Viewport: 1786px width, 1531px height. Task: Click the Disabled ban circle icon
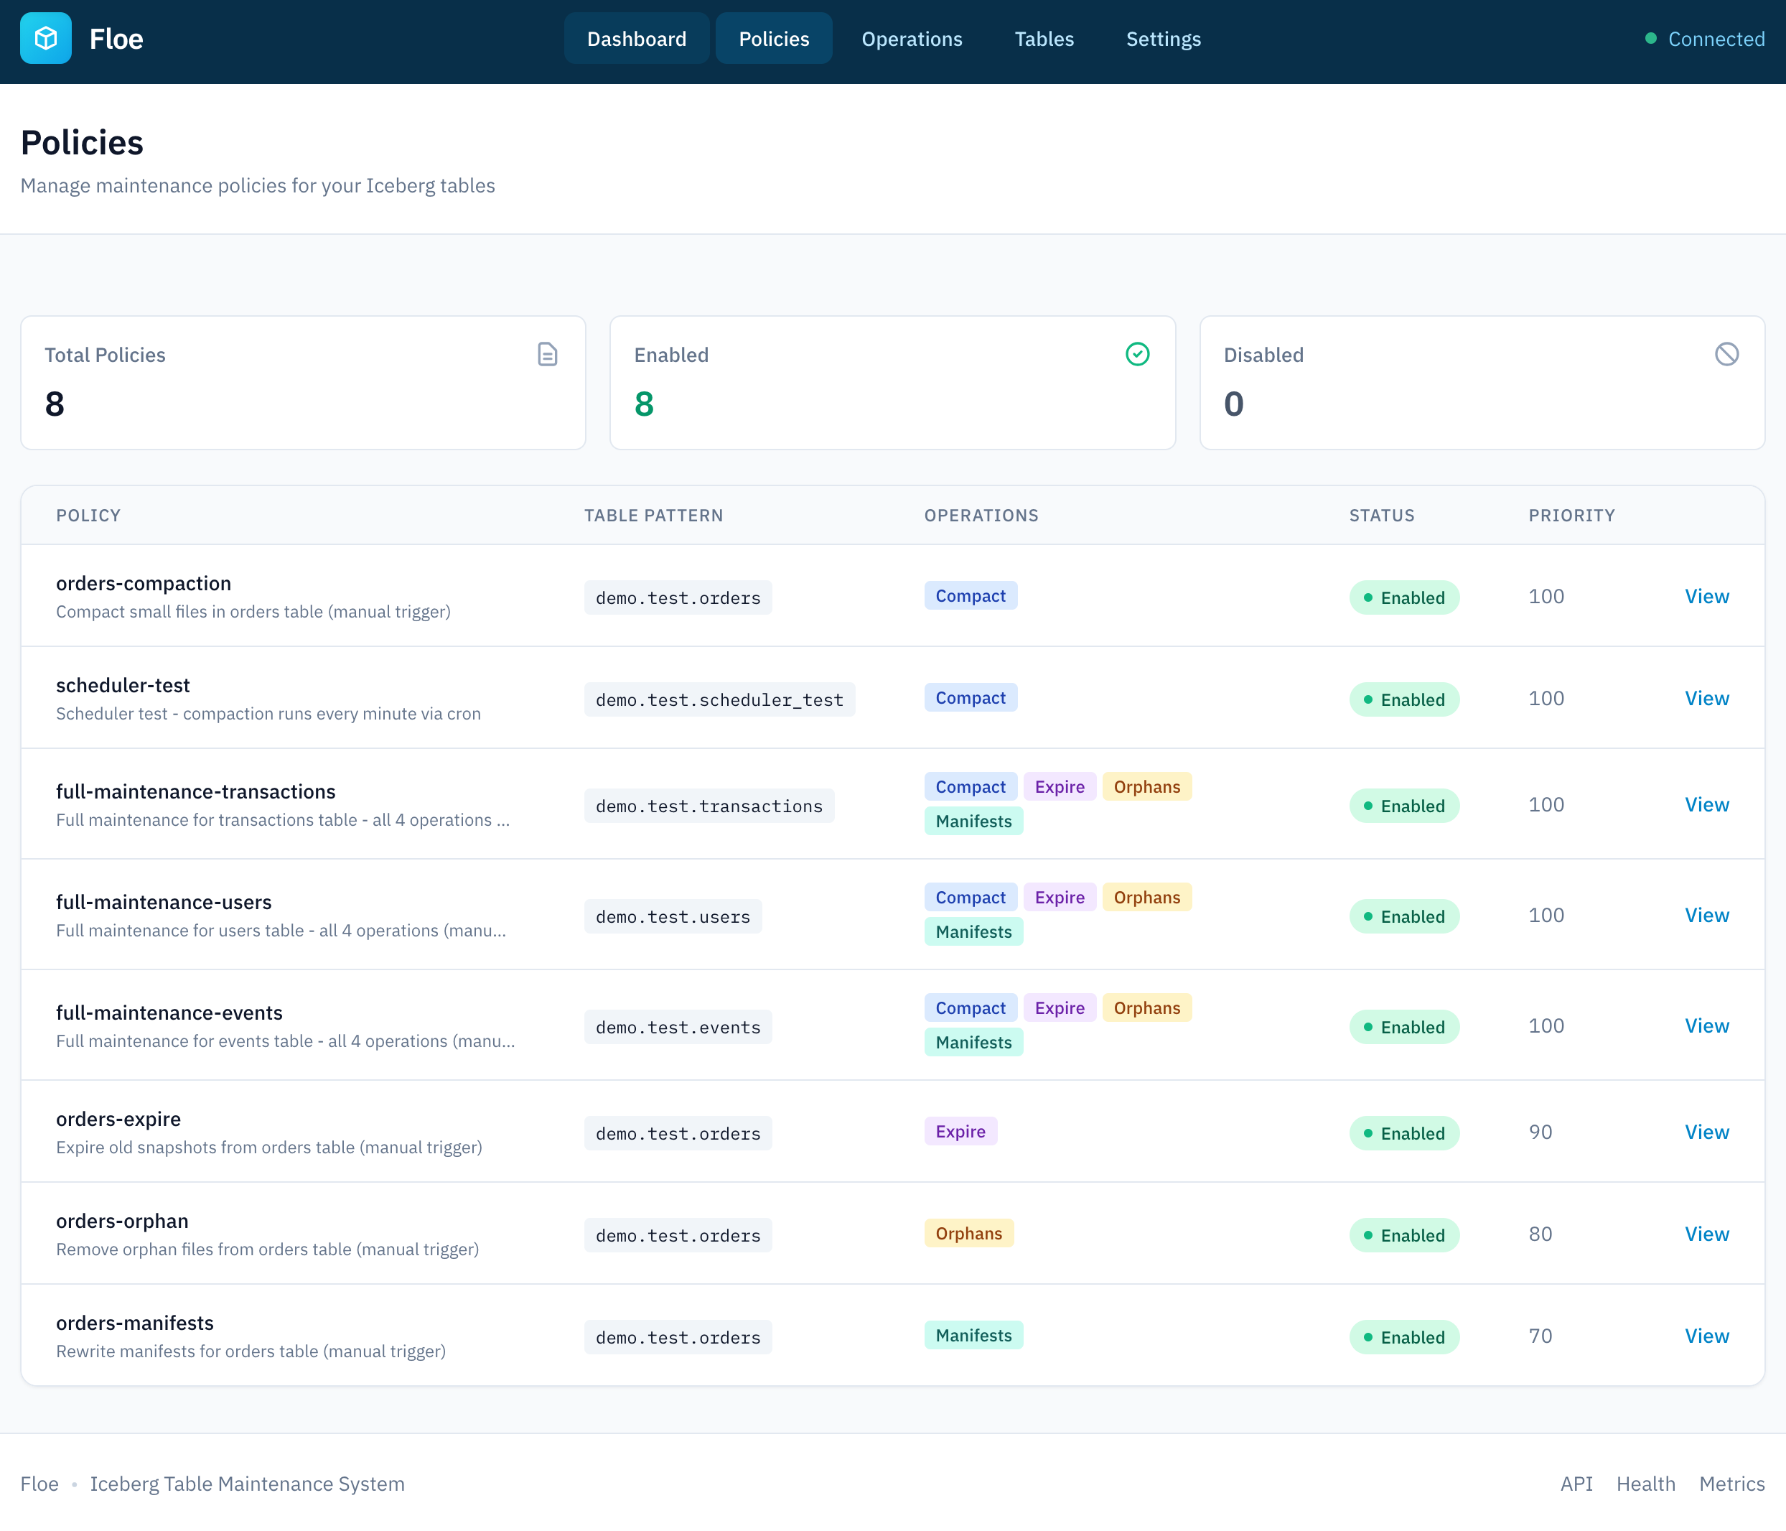(1726, 354)
